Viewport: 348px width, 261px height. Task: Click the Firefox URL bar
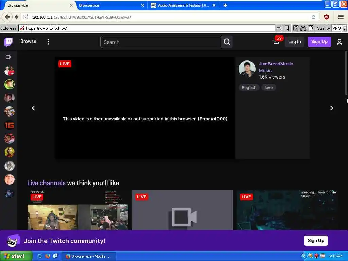coord(170,17)
